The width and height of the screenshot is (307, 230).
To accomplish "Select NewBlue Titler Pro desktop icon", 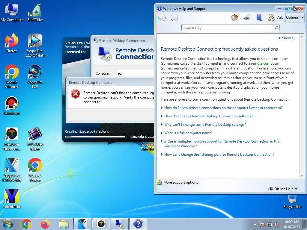I will click(x=12, y=139).
